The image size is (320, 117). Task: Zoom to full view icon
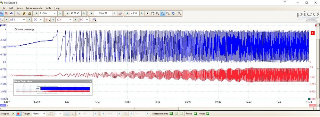point(179,13)
